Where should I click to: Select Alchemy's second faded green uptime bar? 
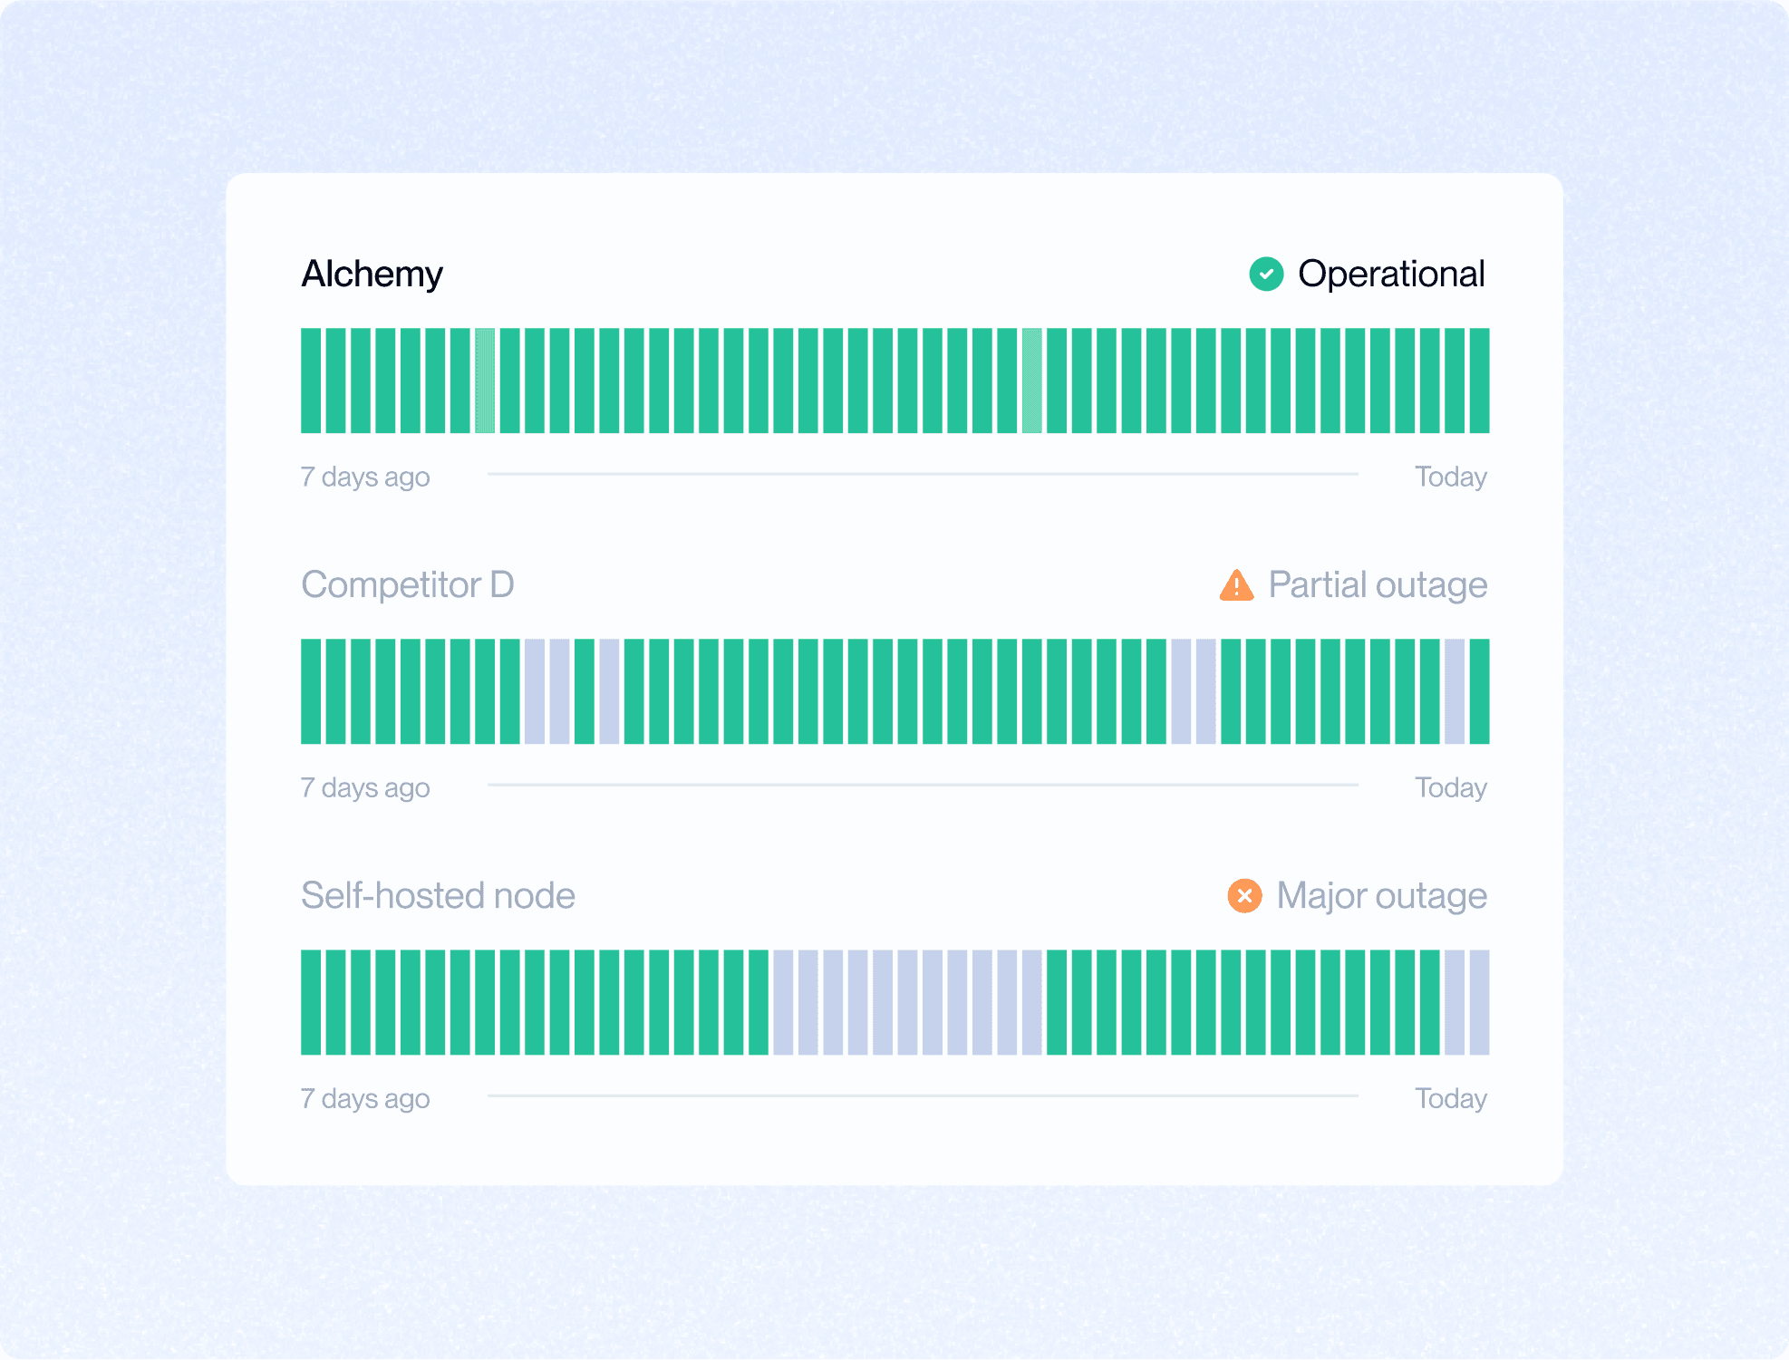point(1031,381)
